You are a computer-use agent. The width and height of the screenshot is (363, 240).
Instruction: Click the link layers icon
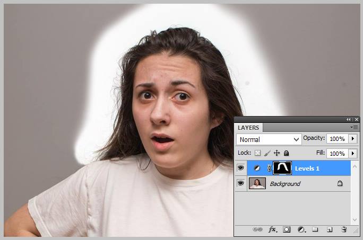(x=257, y=230)
